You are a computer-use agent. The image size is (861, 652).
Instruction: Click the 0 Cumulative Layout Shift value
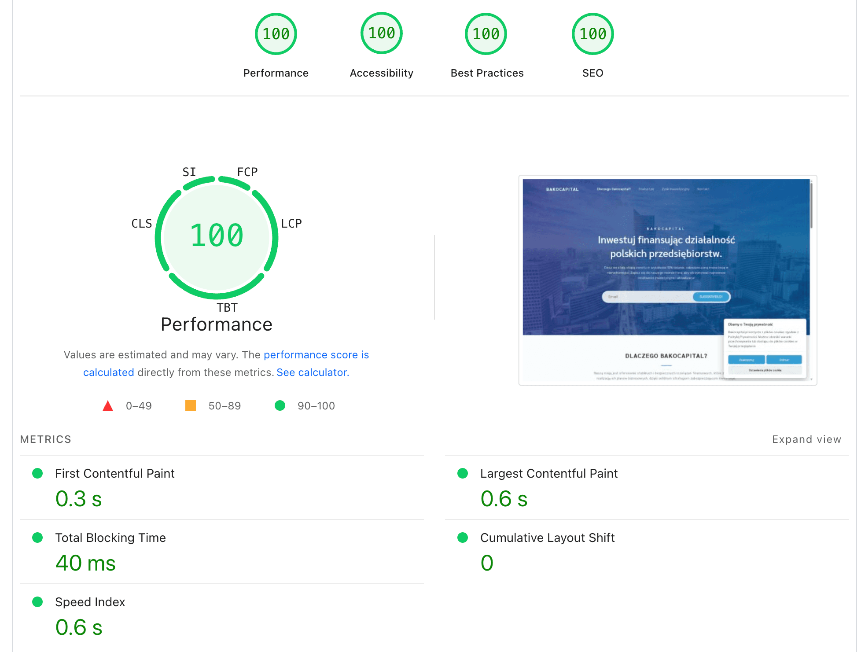(x=487, y=563)
